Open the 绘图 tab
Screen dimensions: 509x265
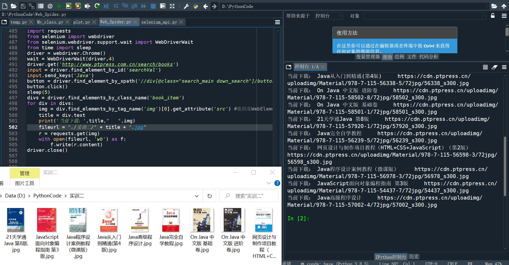(399, 57)
